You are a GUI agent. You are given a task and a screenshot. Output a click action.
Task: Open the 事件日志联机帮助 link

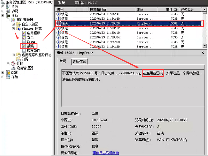105,153
